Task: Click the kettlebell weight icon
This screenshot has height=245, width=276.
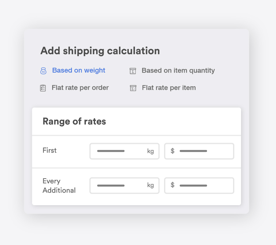Action: coord(43,71)
